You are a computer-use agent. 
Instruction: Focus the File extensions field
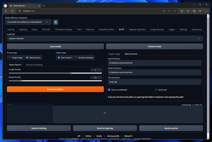[x=154, y=82]
